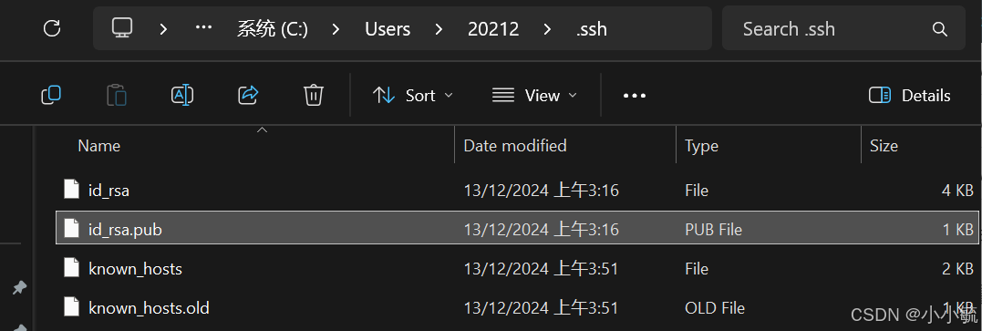Click the search magnifier icon
The width and height of the screenshot is (982, 331).
tap(939, 29)
